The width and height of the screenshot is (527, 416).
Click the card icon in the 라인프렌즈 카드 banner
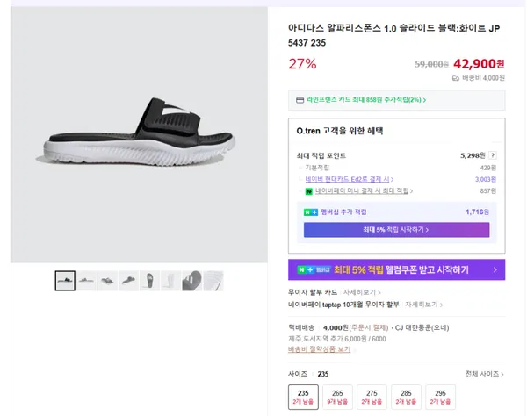coord(300,100)
